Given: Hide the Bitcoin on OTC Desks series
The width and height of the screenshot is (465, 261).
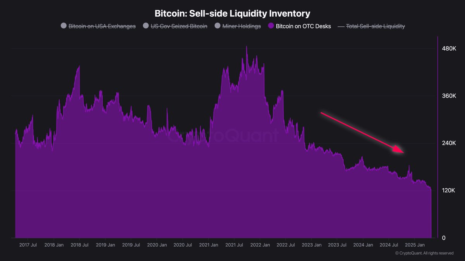Looking at the screenshot, I should (303, 26).
